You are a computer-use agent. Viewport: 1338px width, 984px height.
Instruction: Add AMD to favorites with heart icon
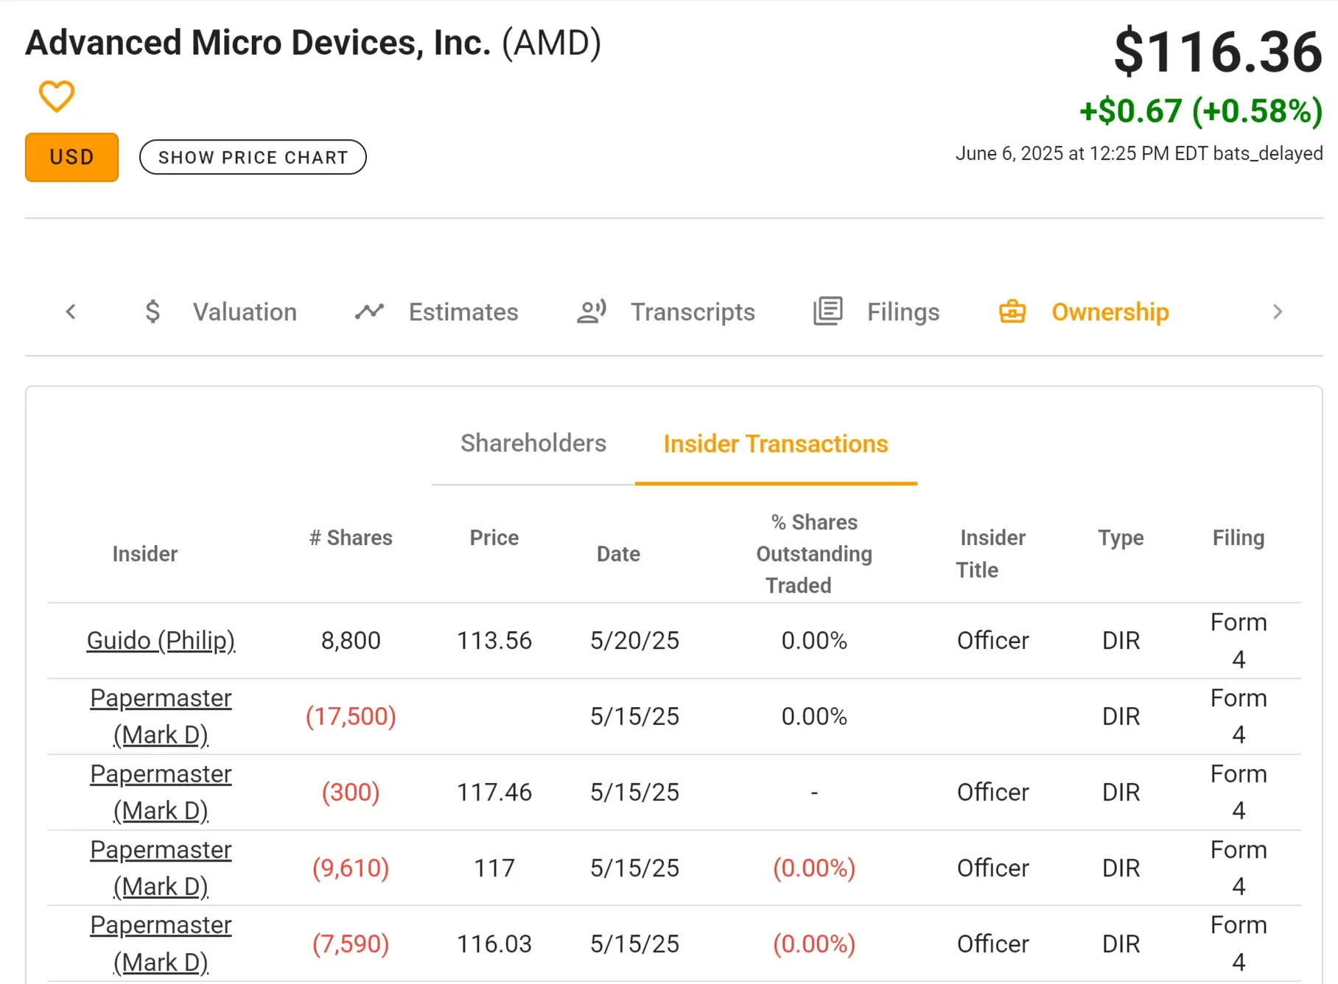tap(57, 96)
